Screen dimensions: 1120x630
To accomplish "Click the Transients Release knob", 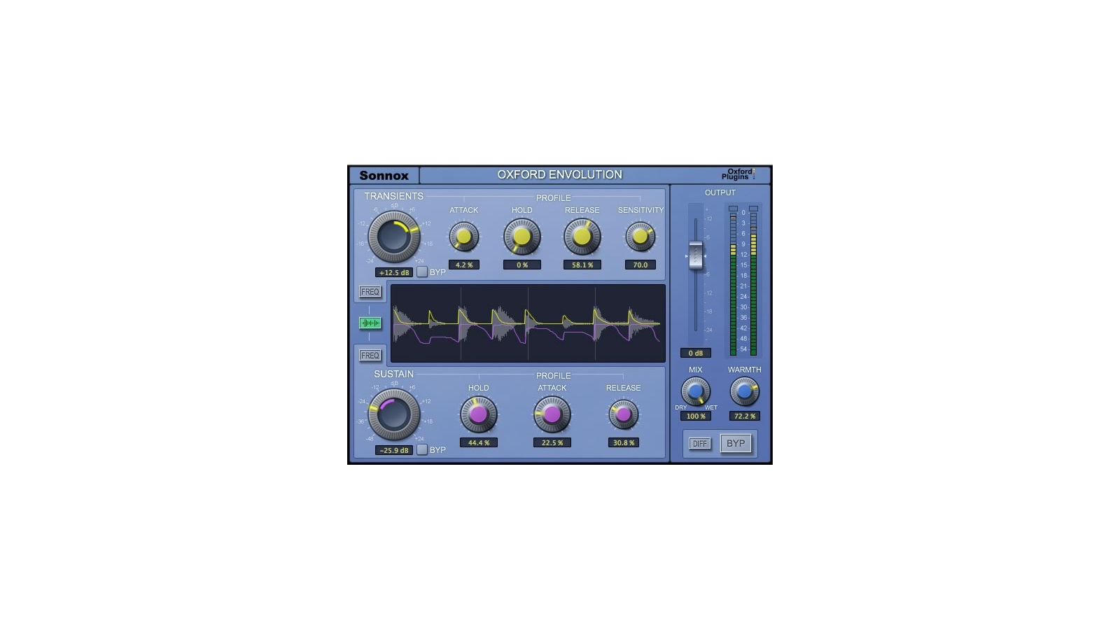I will (582, 237).
